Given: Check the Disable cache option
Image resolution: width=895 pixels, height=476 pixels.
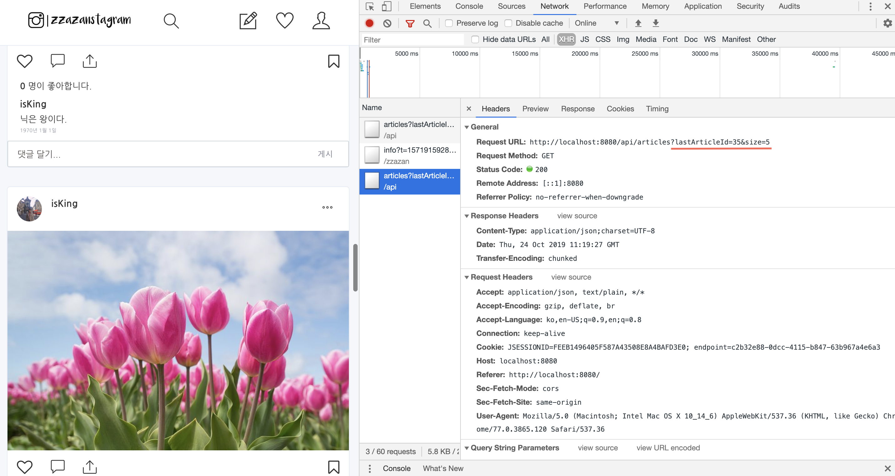Looking at the screenshot, I should (x=508, y=23).
